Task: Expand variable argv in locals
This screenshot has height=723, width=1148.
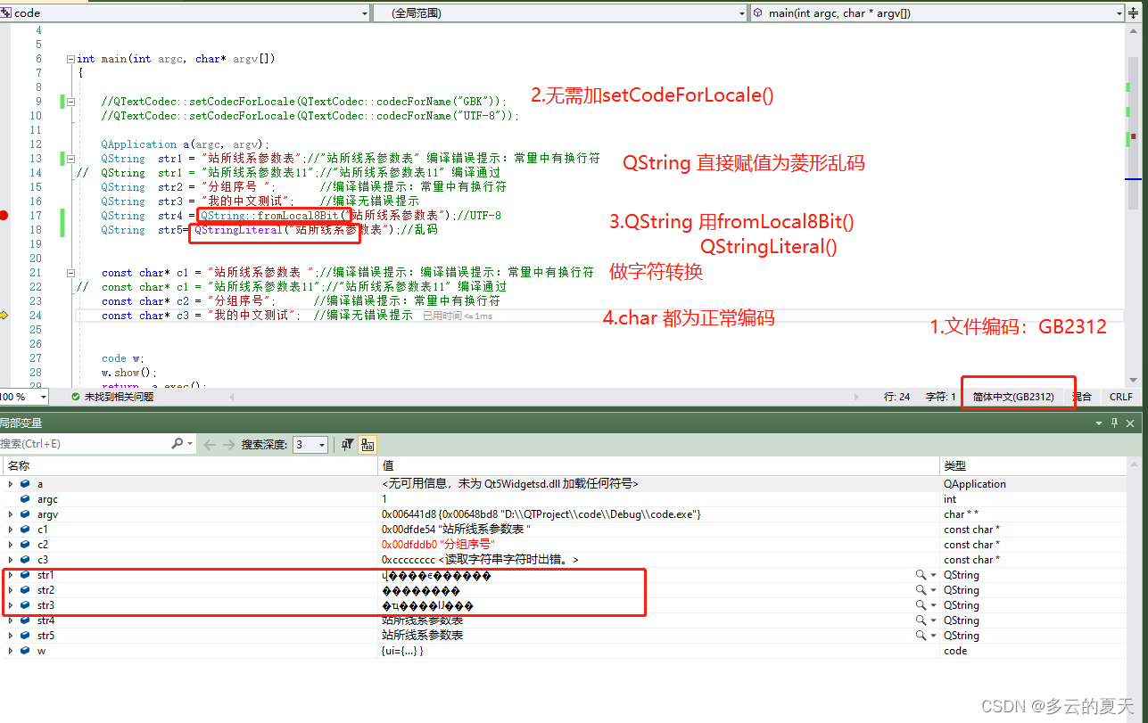Action: (11, 514)
